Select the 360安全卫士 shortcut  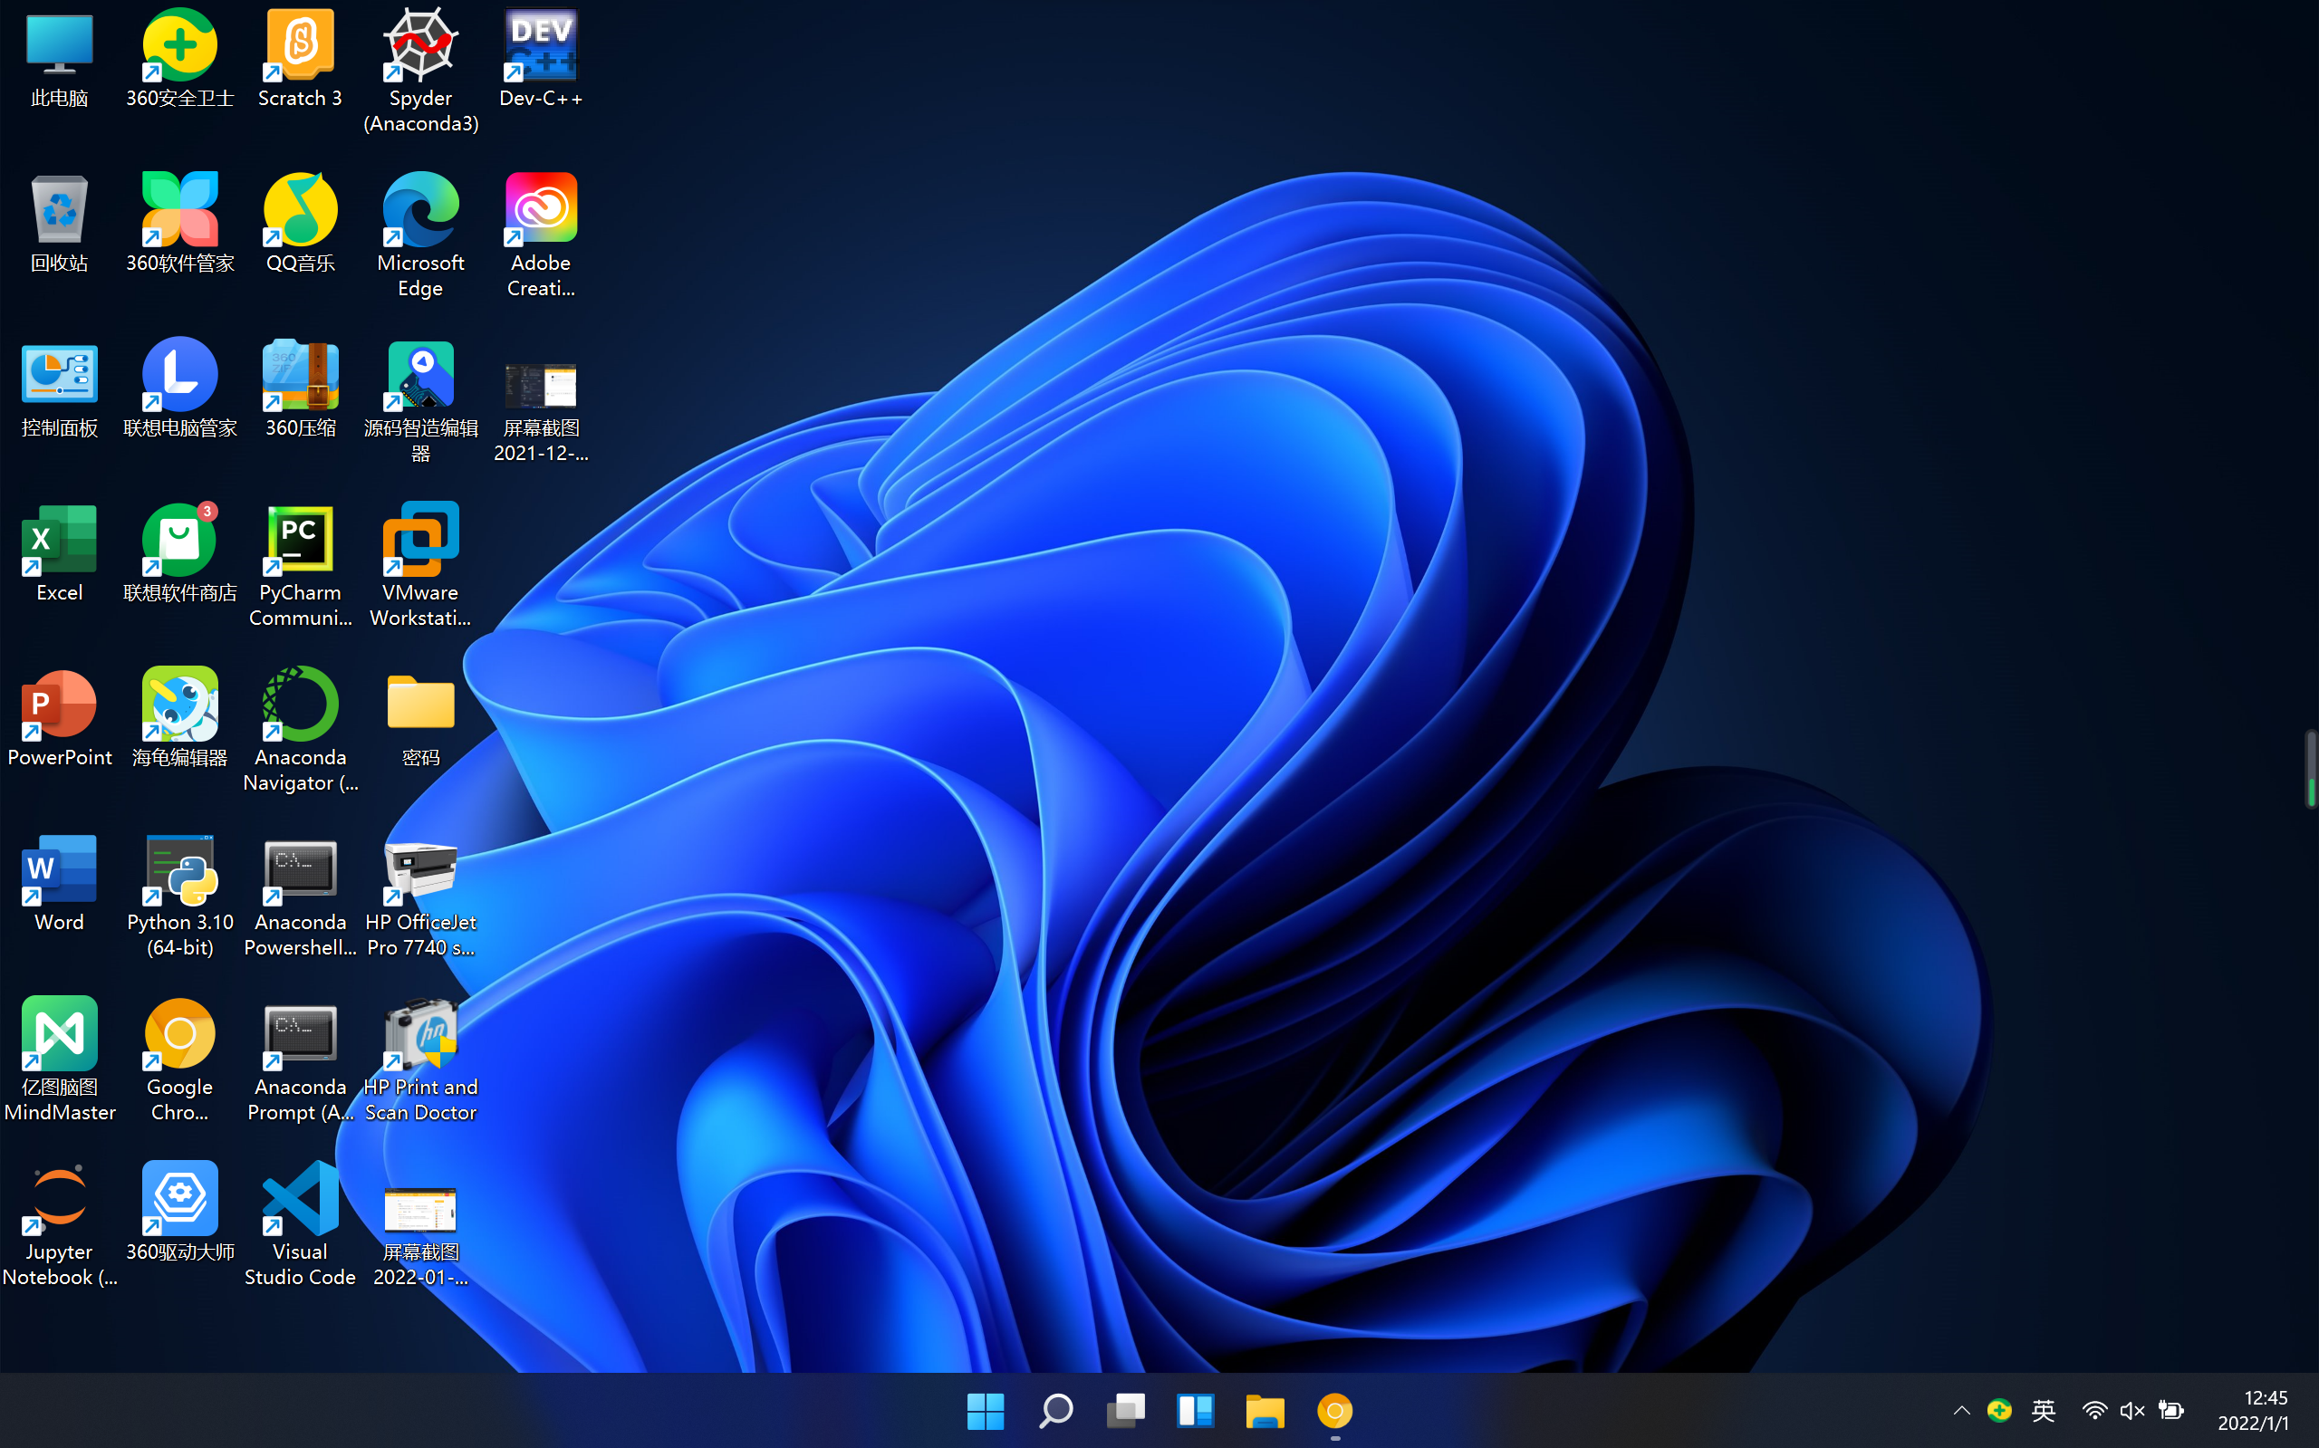click(x=180, y=60)
